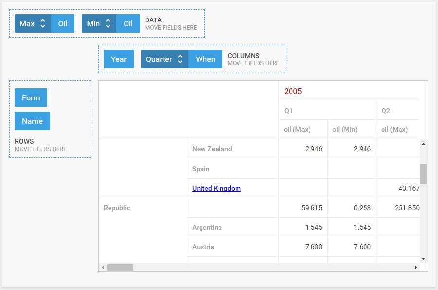Click the horizontal scrollbar thumb
This screenshot has height=290, width=438.
pos(120,268)
